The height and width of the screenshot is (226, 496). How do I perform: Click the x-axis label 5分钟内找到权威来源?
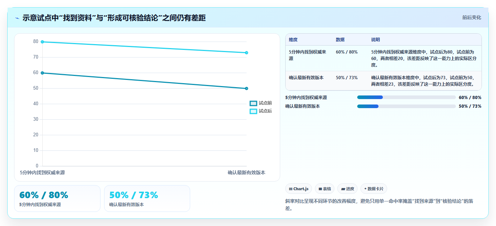pos(42,173)
